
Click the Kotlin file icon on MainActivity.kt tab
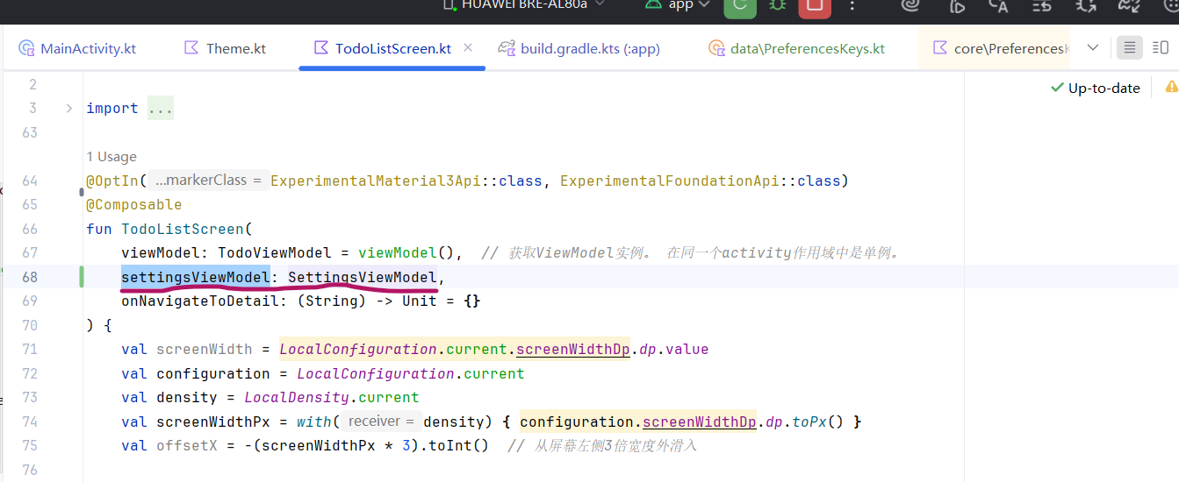pos(26,48)
